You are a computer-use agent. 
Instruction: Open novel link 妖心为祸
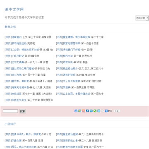click(x=17, y=75)
